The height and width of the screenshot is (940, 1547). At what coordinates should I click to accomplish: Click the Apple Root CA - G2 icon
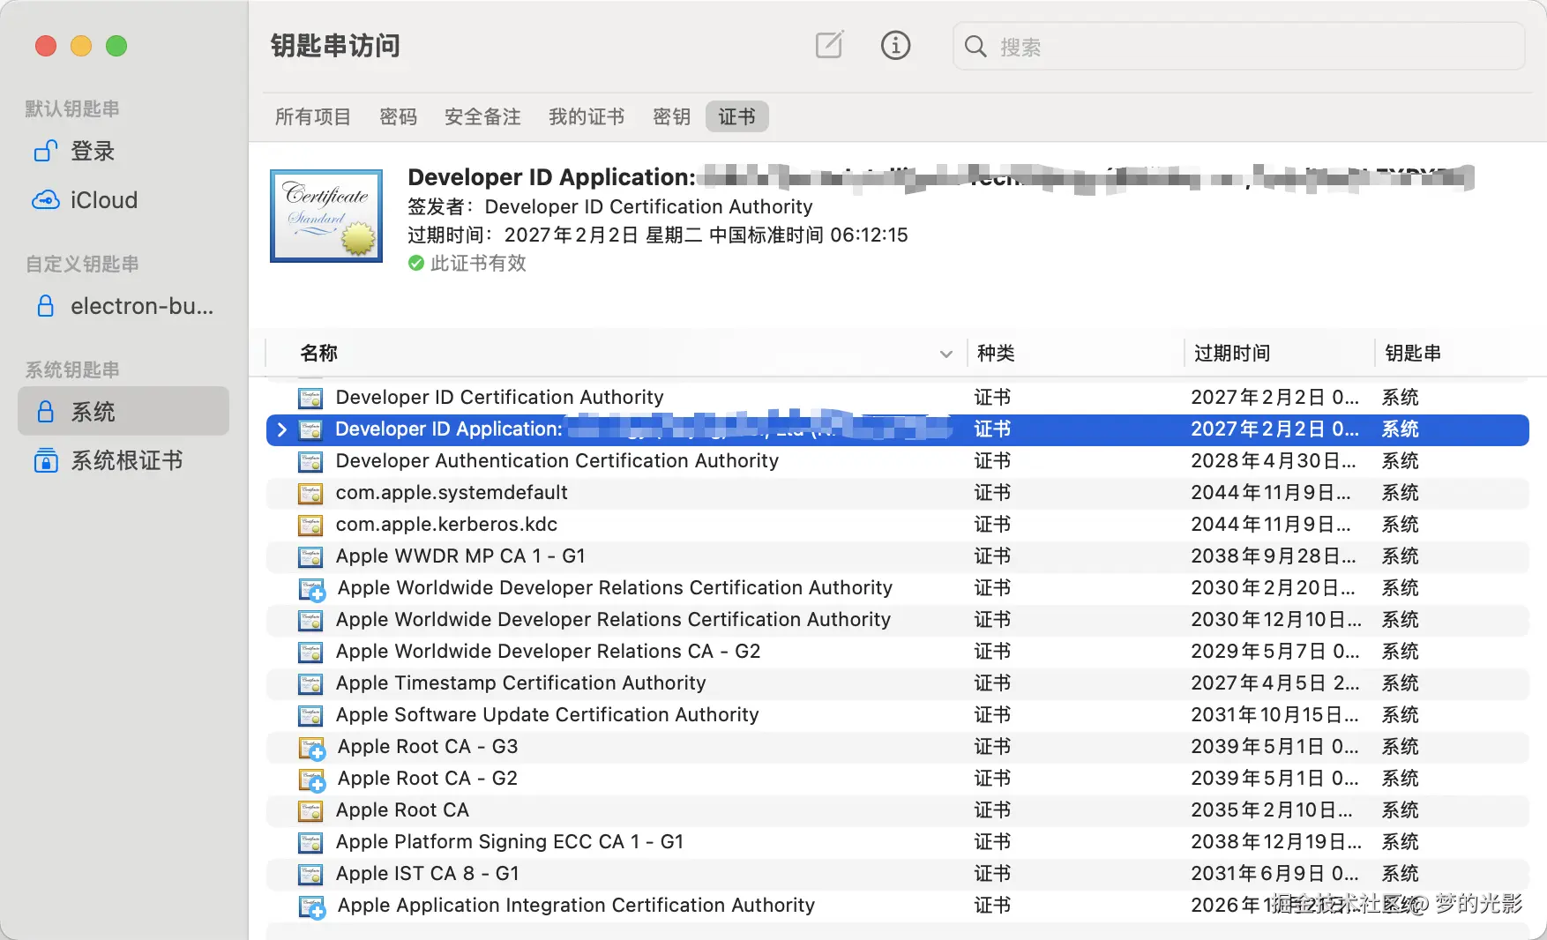click(x=312, y=780)
